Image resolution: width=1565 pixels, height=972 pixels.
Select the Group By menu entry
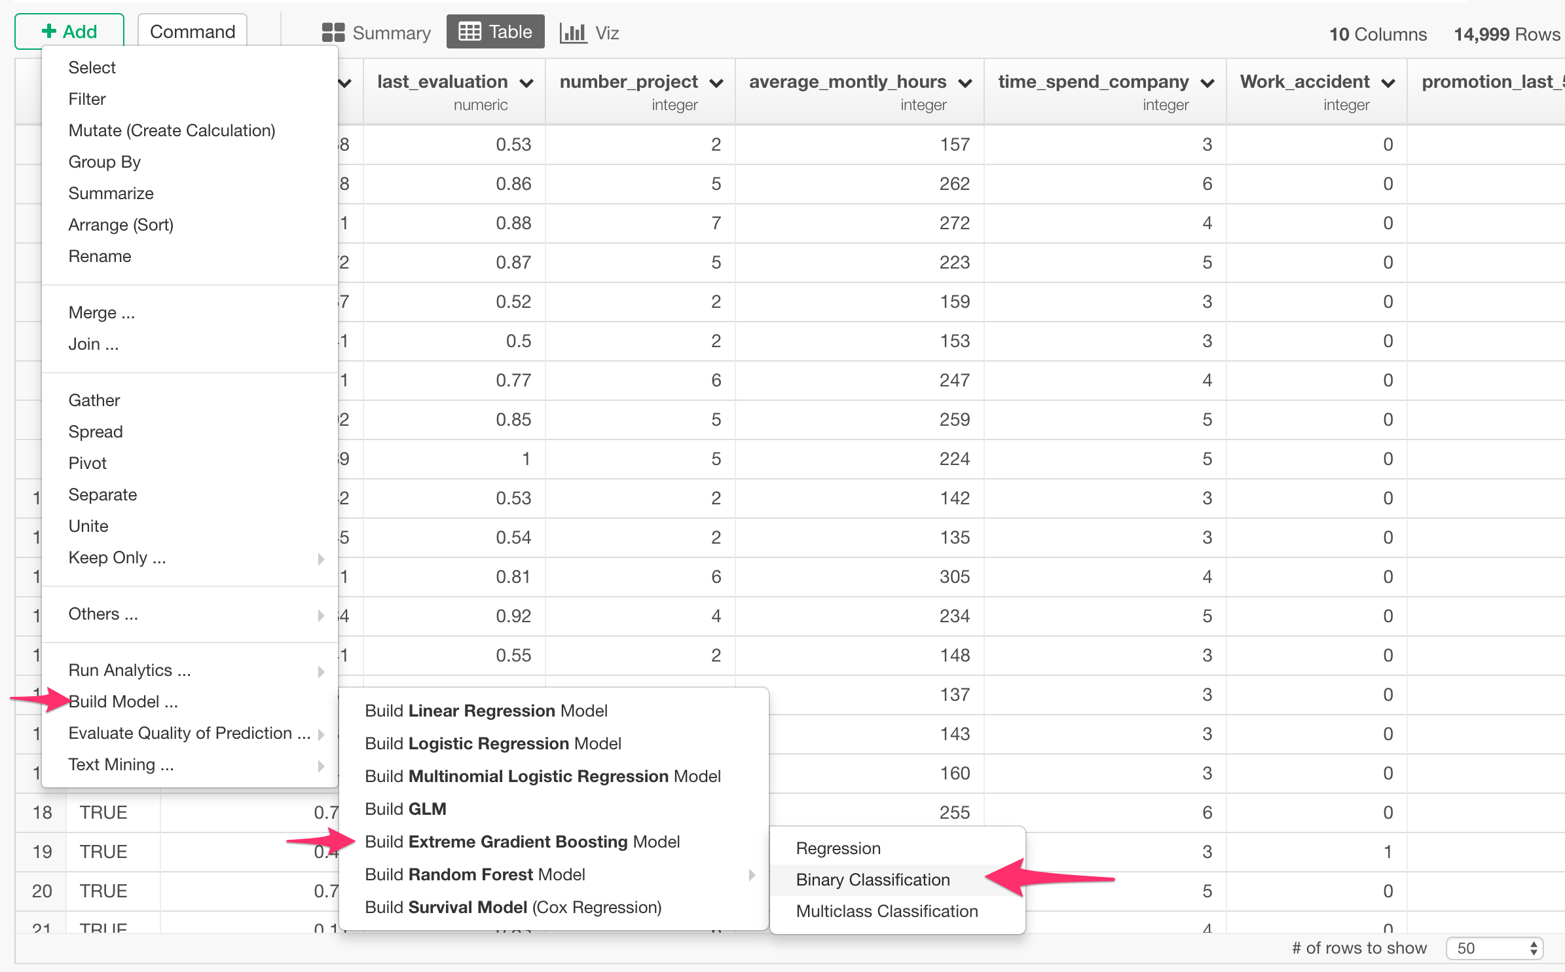click(x=104, y=162)
